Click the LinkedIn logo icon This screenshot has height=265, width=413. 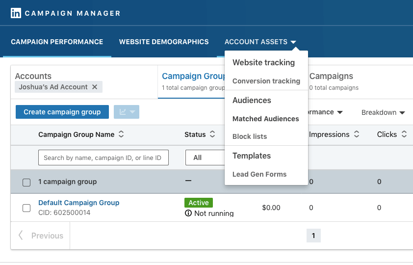pyautogui.click(x=16, y=13)
